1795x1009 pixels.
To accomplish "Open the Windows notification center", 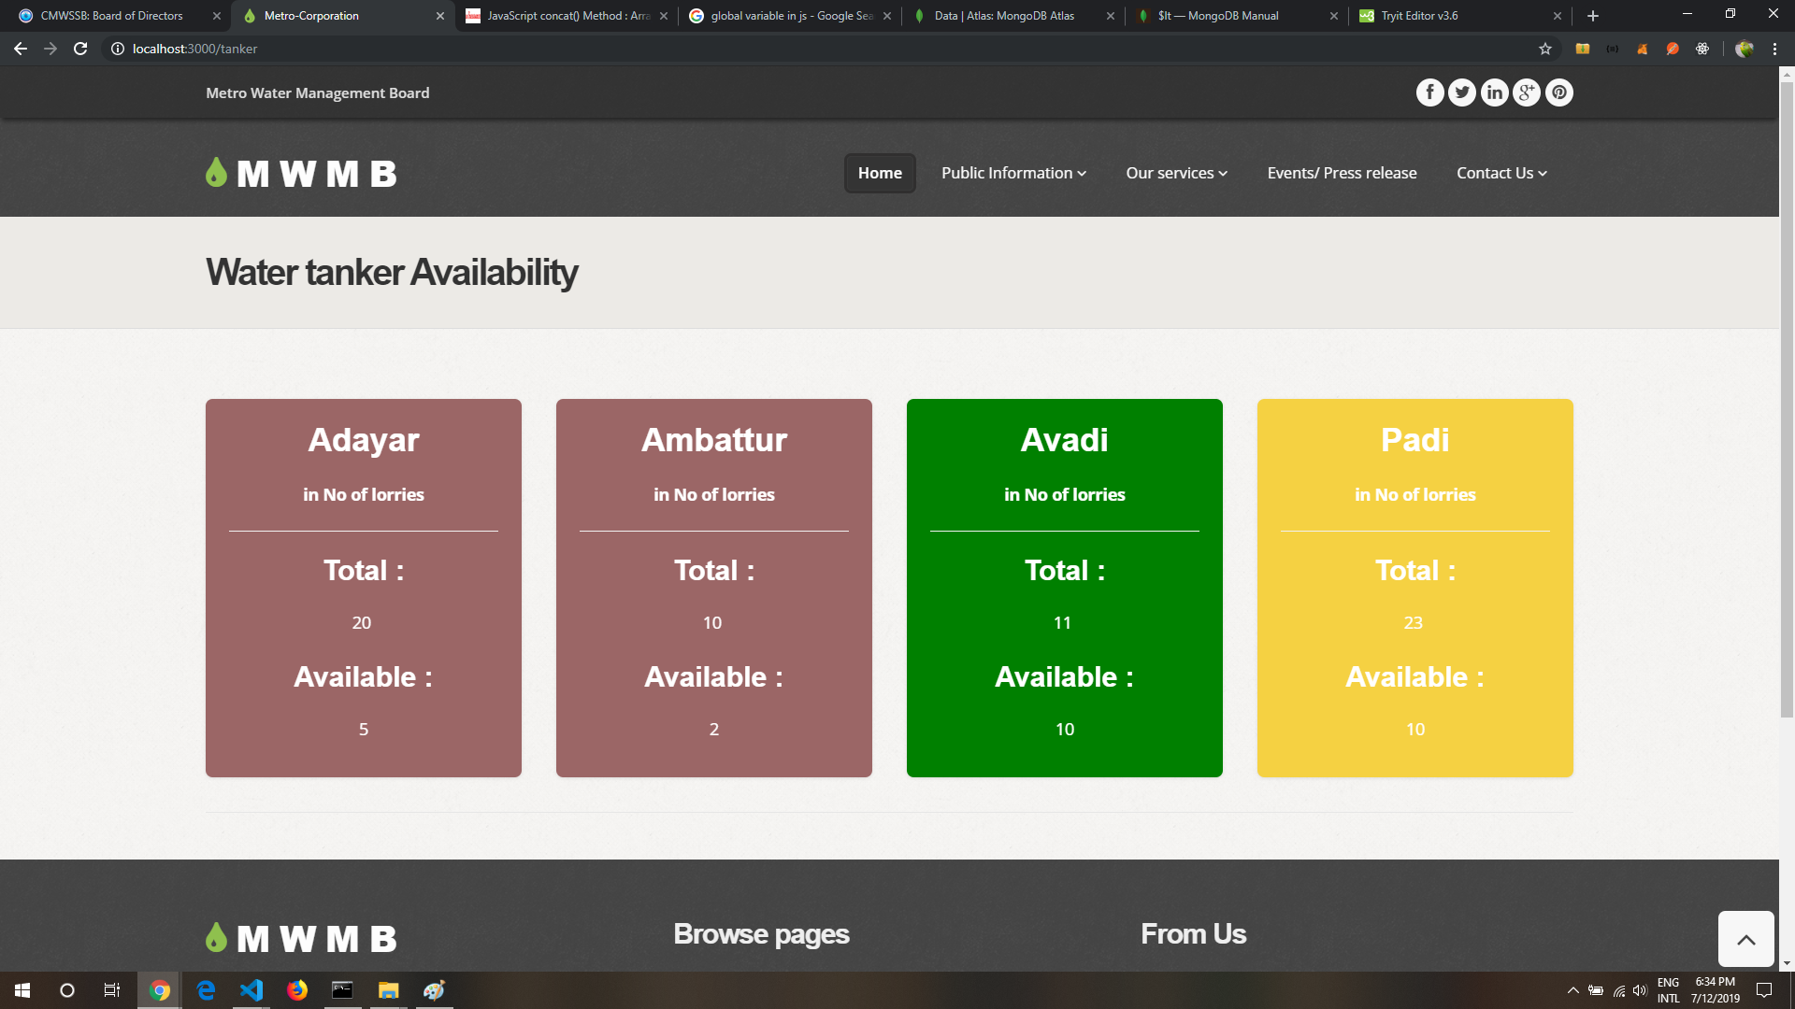I will (x=1764, y=990).
